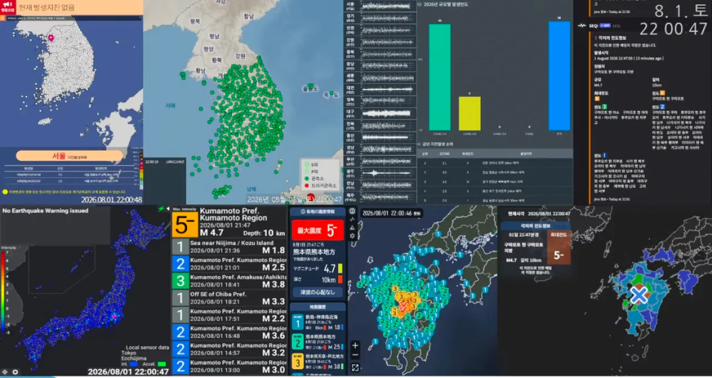The image size is (712, 378).
Task: Select the 강원 station waveform label
Action: click(x=350, y=42)
